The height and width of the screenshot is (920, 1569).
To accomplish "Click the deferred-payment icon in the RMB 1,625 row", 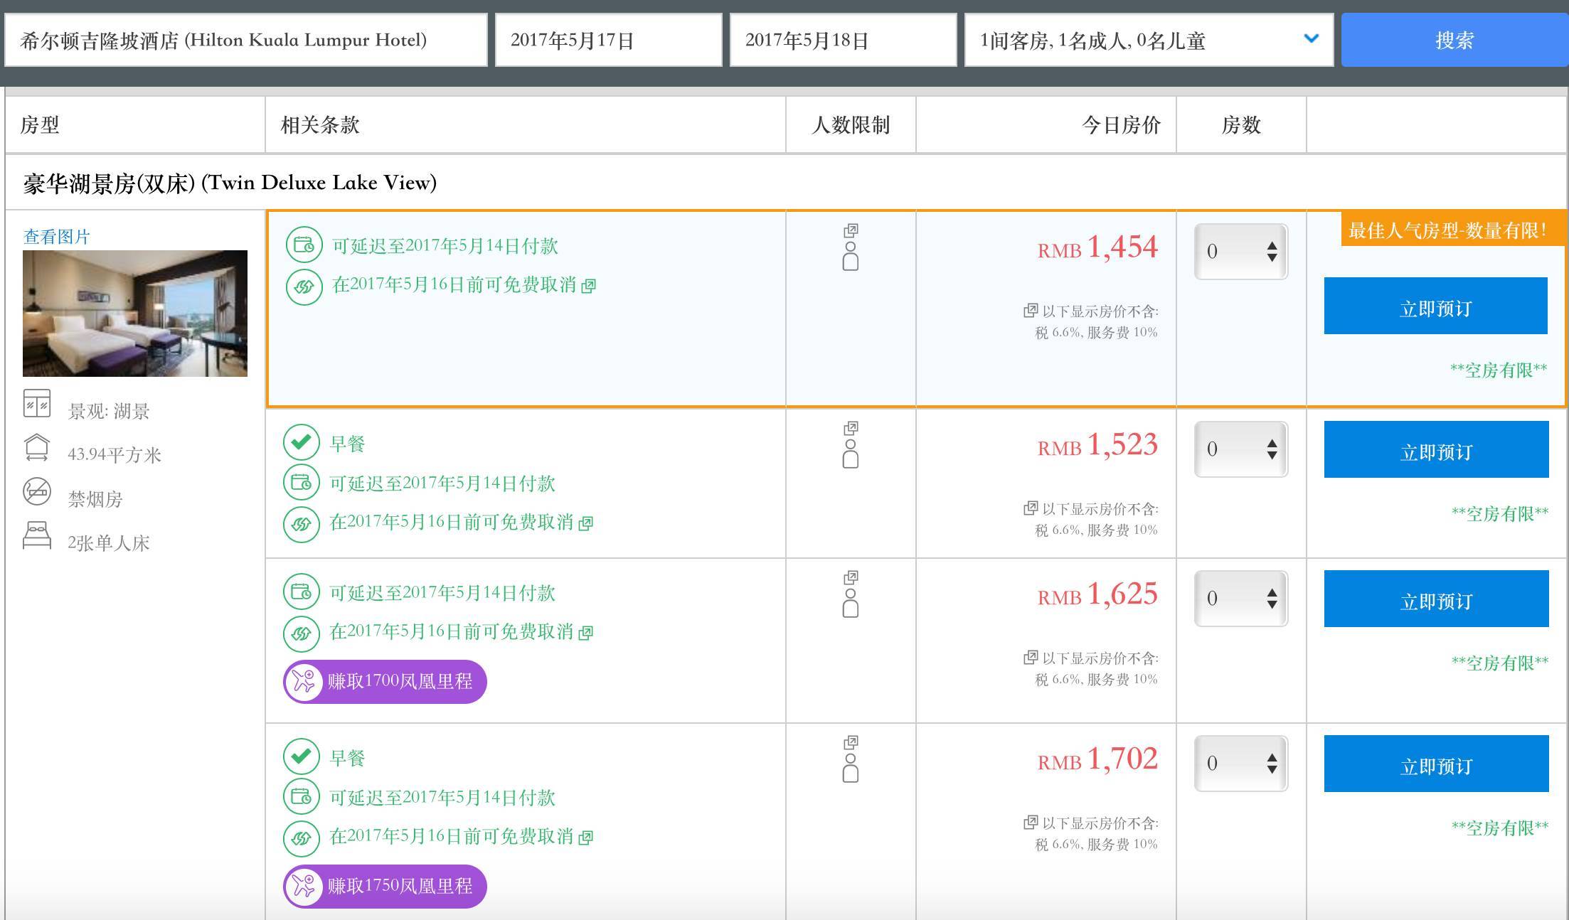I will coord(301,592).
